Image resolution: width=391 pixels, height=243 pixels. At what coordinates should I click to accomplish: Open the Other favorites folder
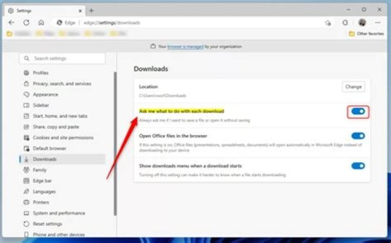click(367, 34)
